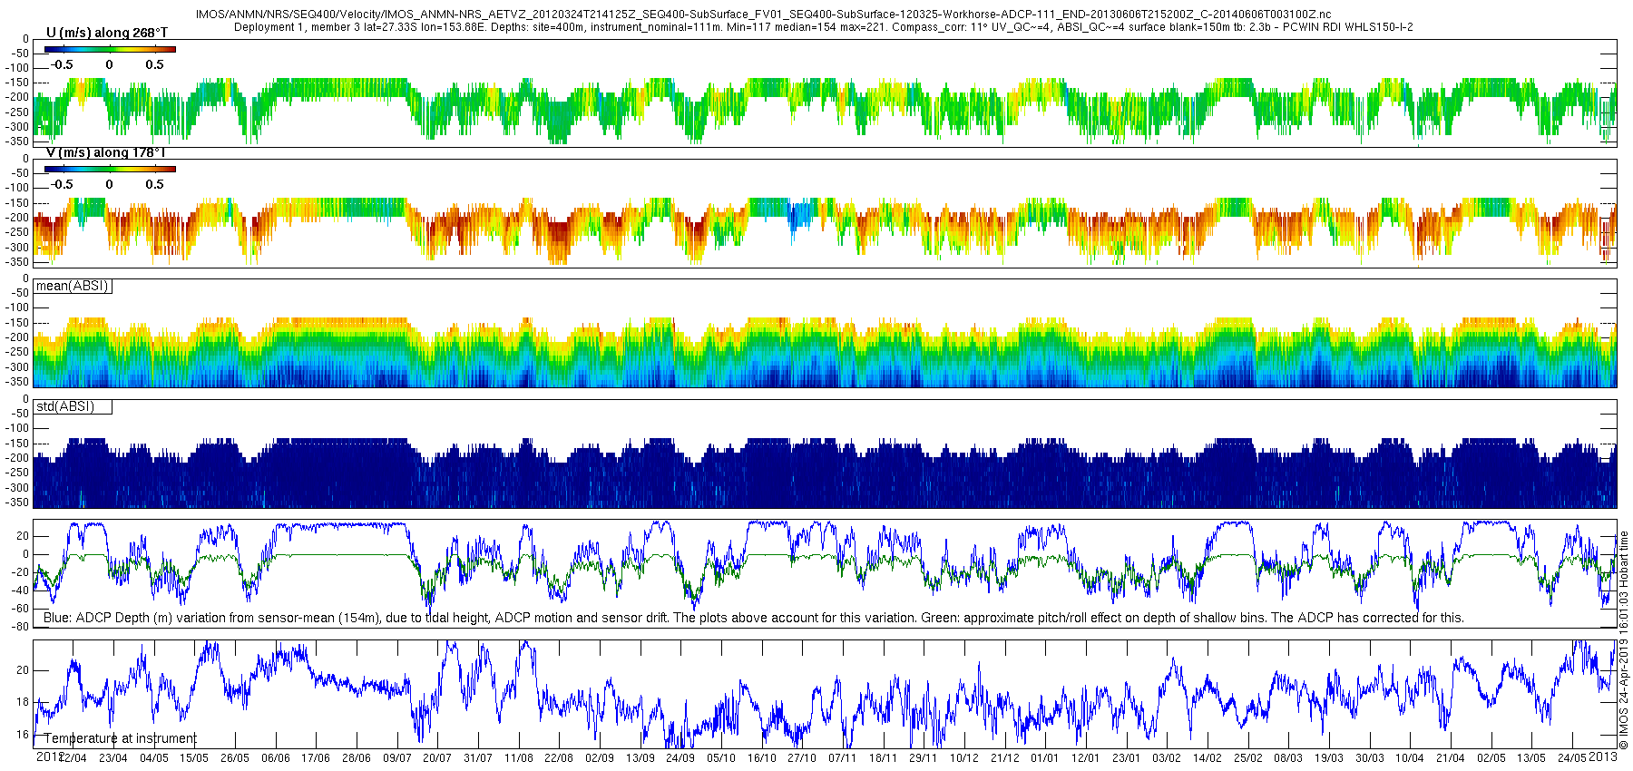The image size is (1633, 771).
Task: Click the 28/06 date tick label
Action: (x=357, y=758)
